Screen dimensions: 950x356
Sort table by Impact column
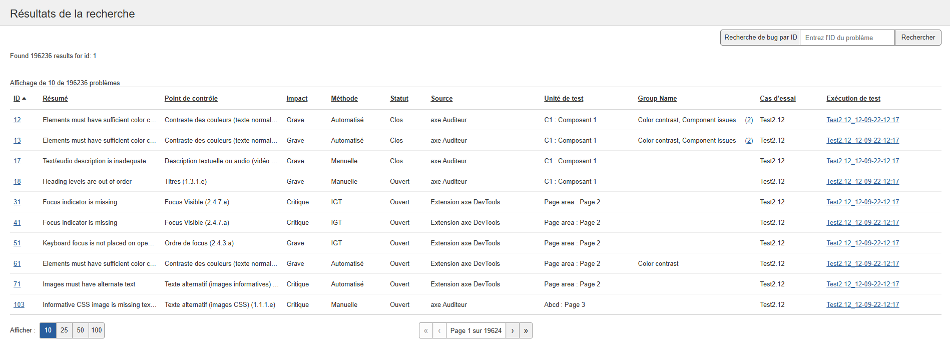coord(297,99)
